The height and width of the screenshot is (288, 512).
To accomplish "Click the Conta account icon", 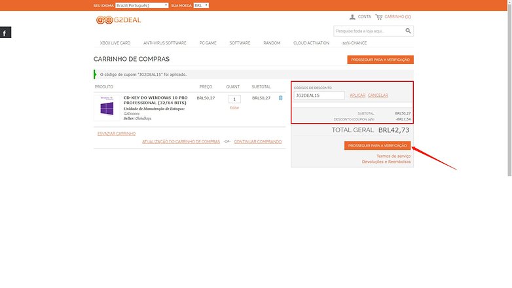I will (352, 16).
